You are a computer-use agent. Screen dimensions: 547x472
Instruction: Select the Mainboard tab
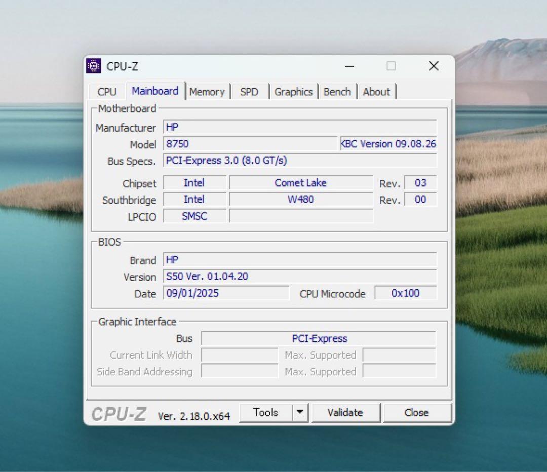pos(155,91)
